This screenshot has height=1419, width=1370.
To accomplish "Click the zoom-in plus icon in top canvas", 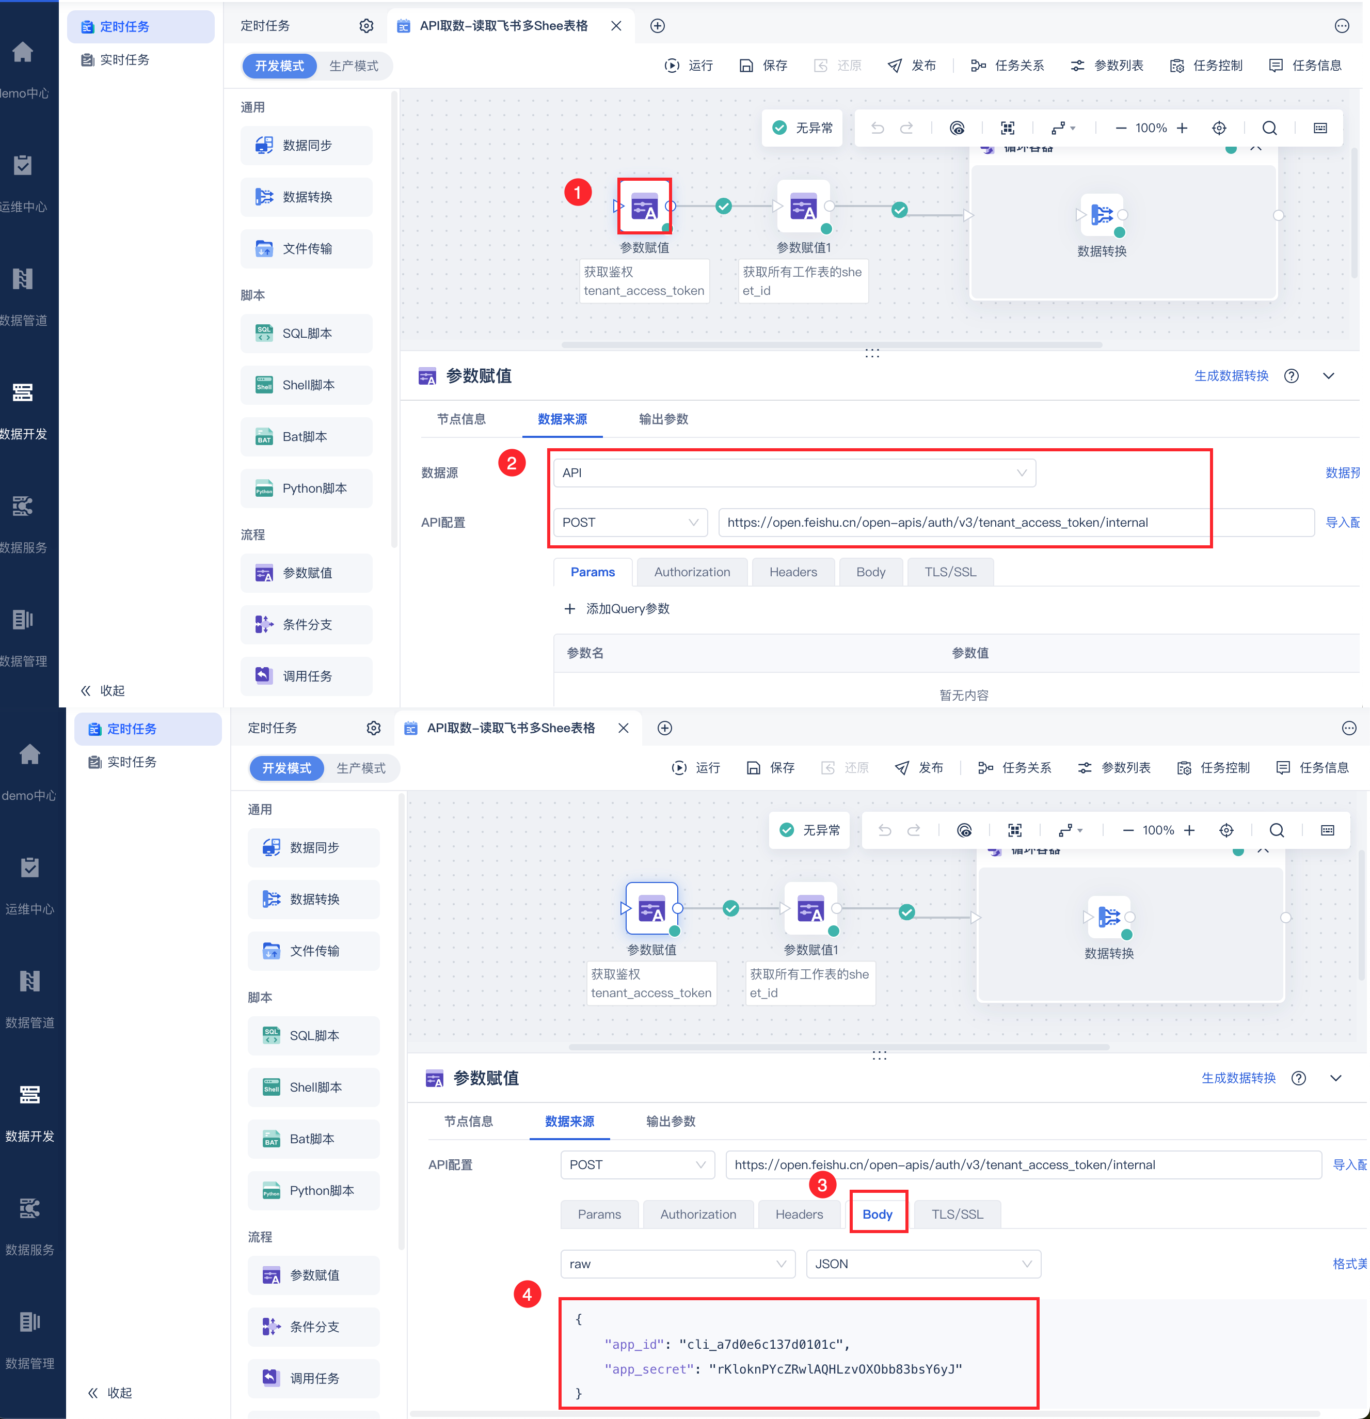I will 1183,128.
